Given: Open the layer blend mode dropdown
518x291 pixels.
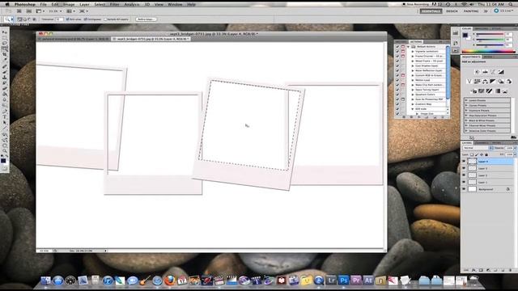Looking at the screenshot, I should [x=478, y=148].
